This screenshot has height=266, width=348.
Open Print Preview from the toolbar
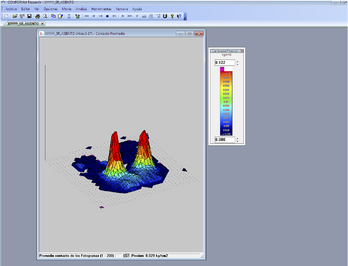pyautogui.click(x=45, y=16)
